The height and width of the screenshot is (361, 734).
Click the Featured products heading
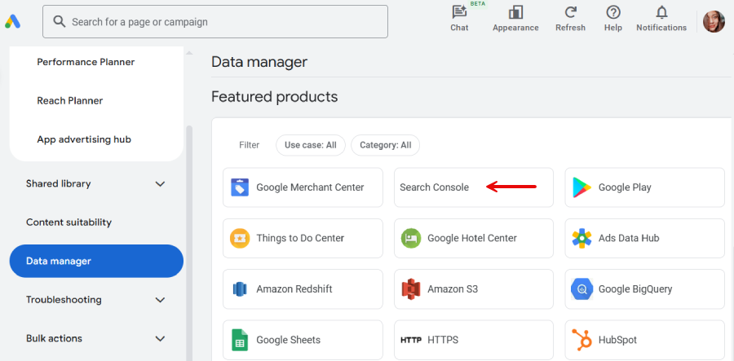(x=274, y=97)
